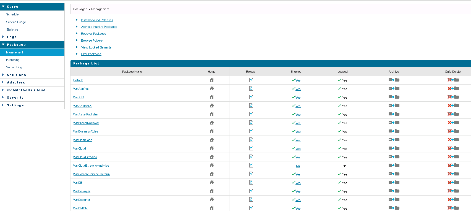471x211 pixels.
Task: Reload the WmAppPlat package
Action: coord(251,88)
